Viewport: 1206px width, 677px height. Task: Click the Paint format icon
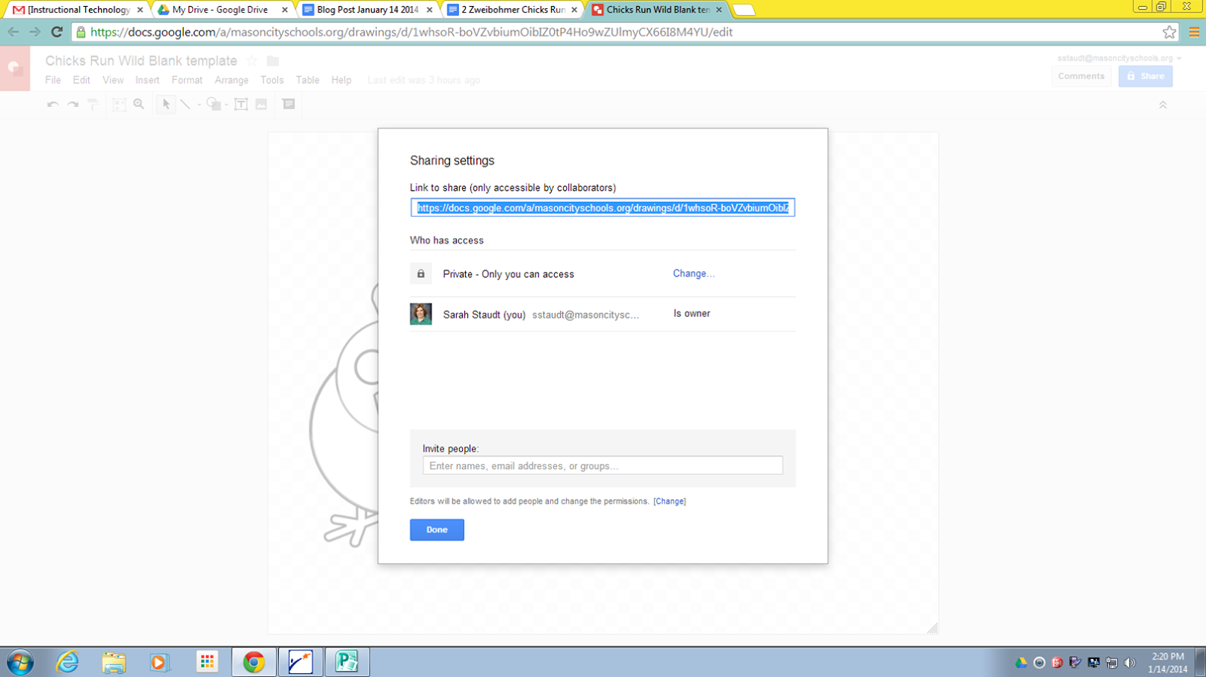click(x=92, y=105)
